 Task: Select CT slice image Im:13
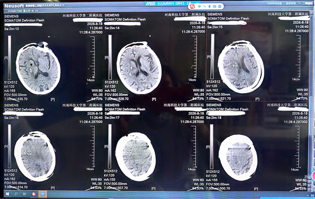[x=38, y=68]
